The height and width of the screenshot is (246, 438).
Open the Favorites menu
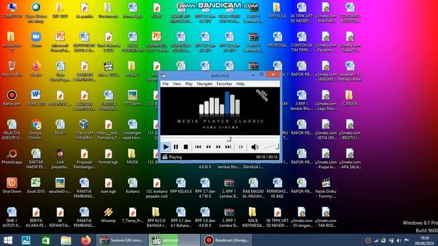point(224,83)
